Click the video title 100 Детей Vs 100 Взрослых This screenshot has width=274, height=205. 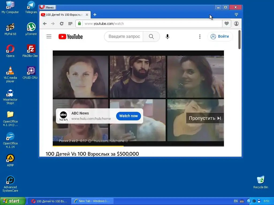coord(92,154)
